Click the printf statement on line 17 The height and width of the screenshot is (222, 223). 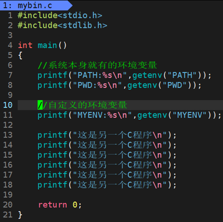(x=107, y=175)
